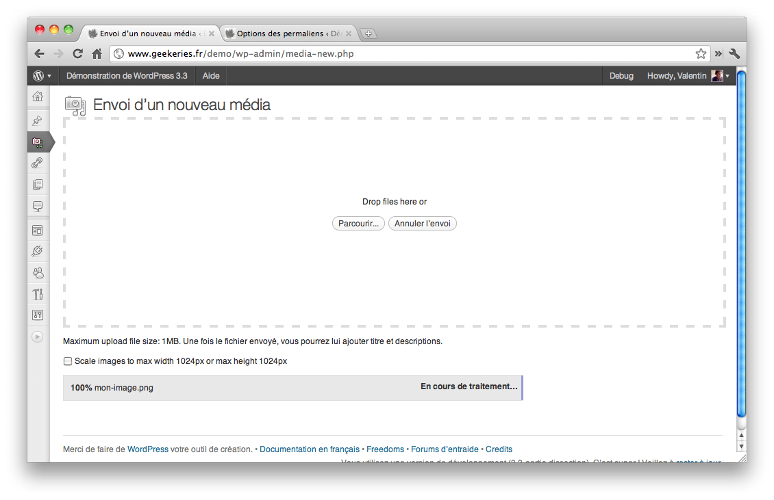Open the Settings sliders icon in sidebar
The width and height of the screenshot is (774, 500).
pyautogui.click(x=38, y=315)
